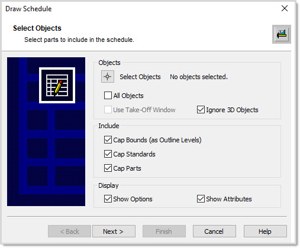Toggle Cap Bounds (as Outline Levels)
The width and height of the screenshot is (300, 248).
(108, 140)
